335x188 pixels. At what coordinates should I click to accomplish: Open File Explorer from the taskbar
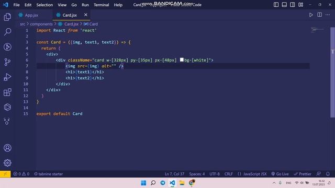[182, 183]
